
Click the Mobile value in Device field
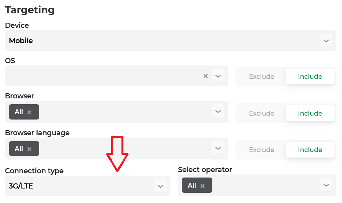tap(21, 41)
